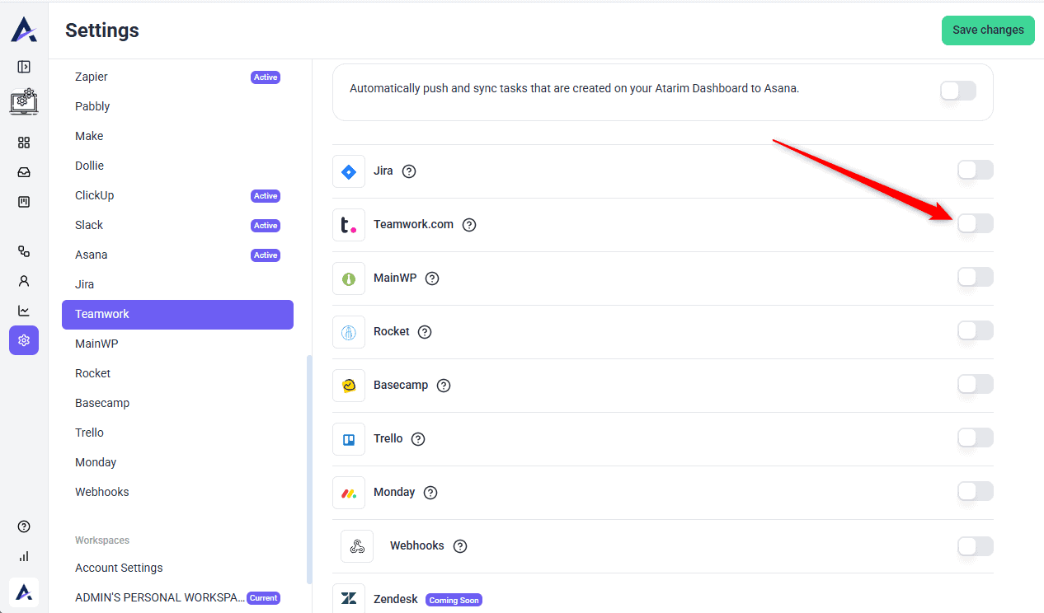Open Admin's Personal Workspace entry
The image size is (1044, 613).
pos(177,597)
